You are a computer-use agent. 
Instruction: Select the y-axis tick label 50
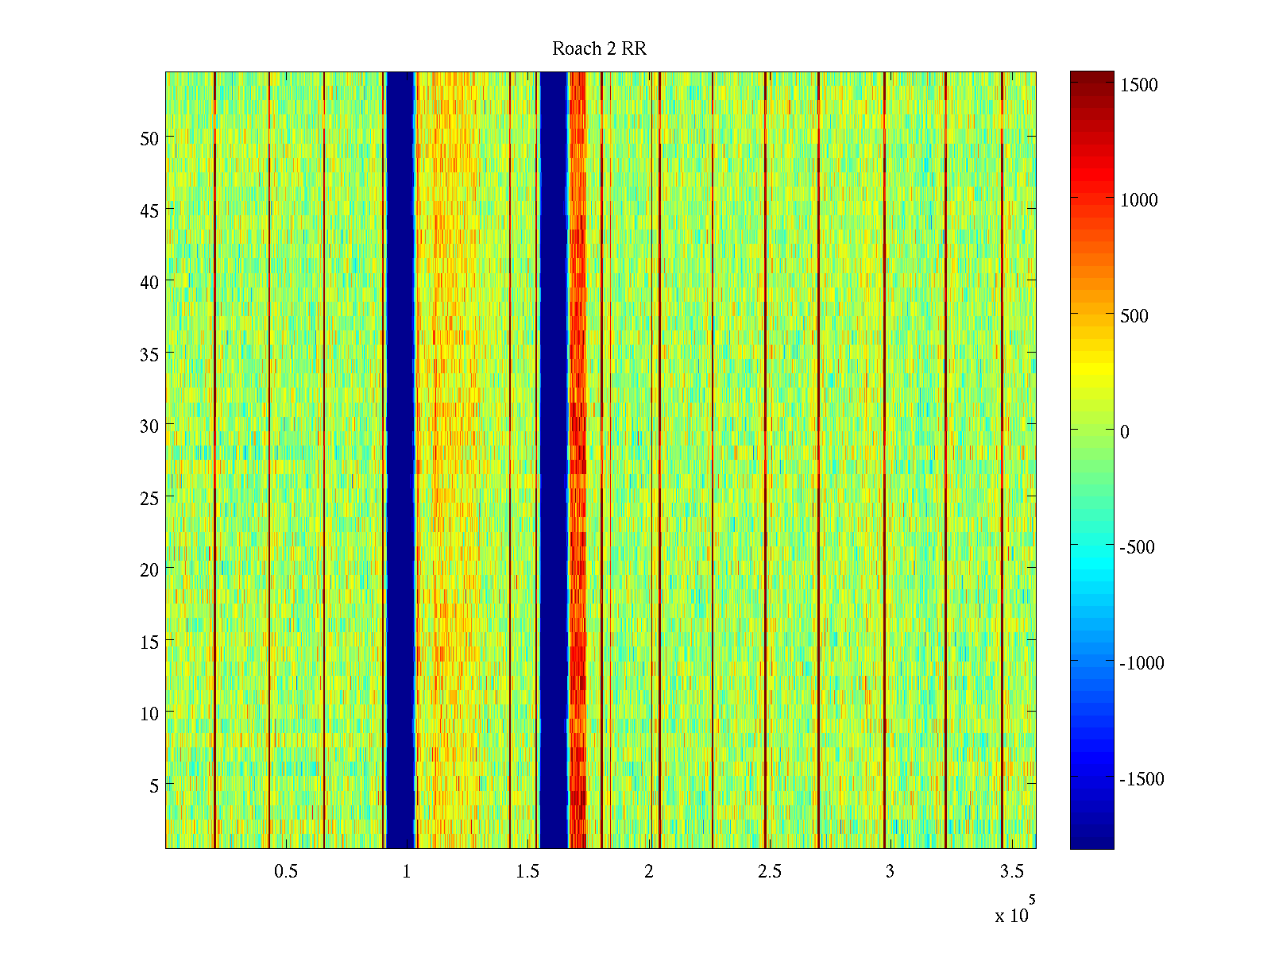[x=149, y=138]
